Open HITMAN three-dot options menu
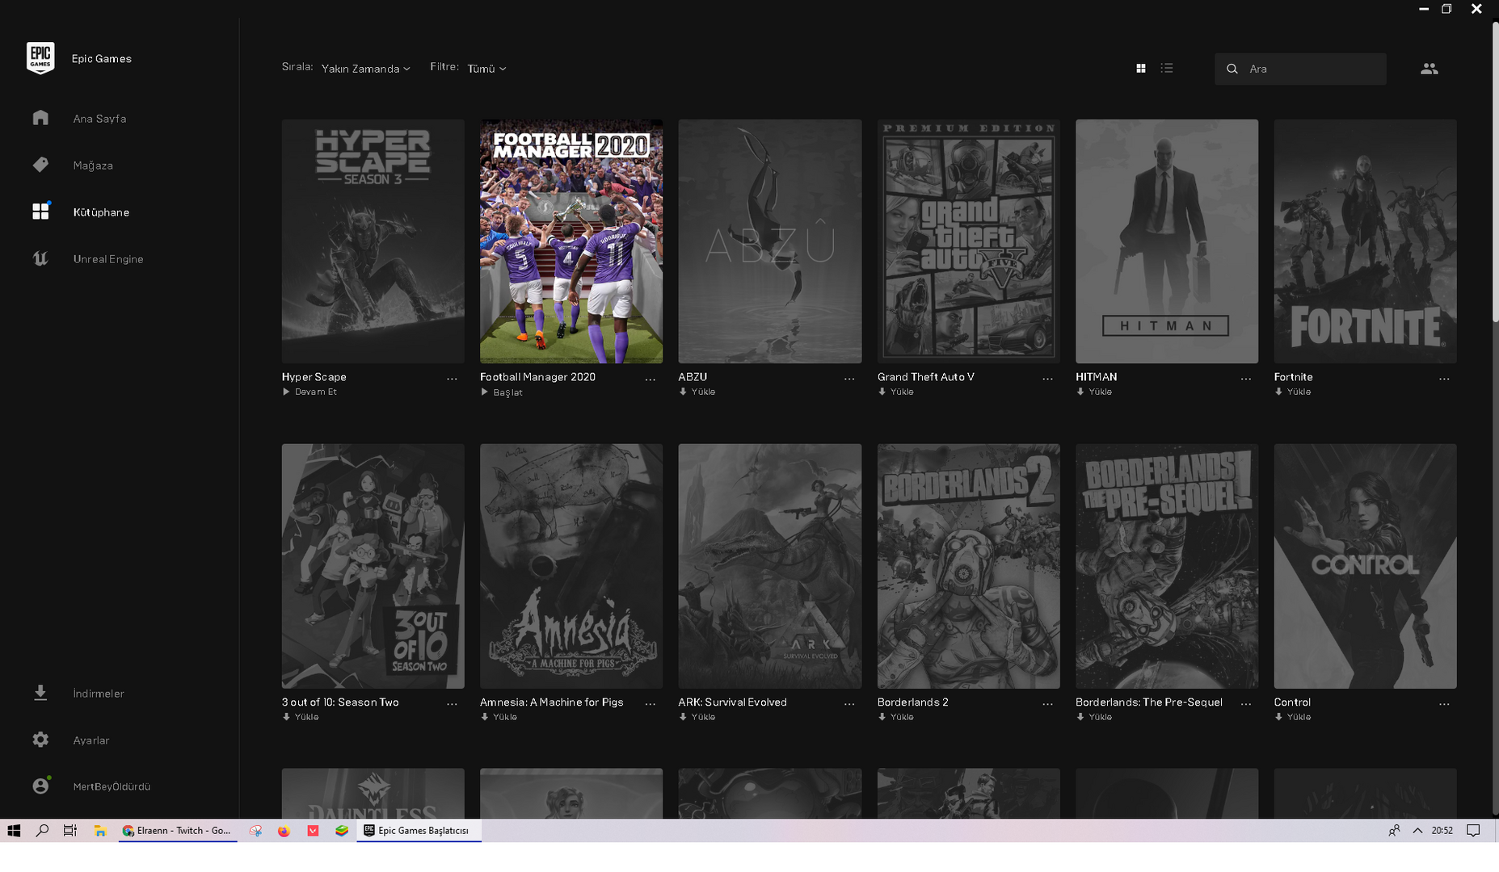1499x872 pixels. click(1246, 379)
